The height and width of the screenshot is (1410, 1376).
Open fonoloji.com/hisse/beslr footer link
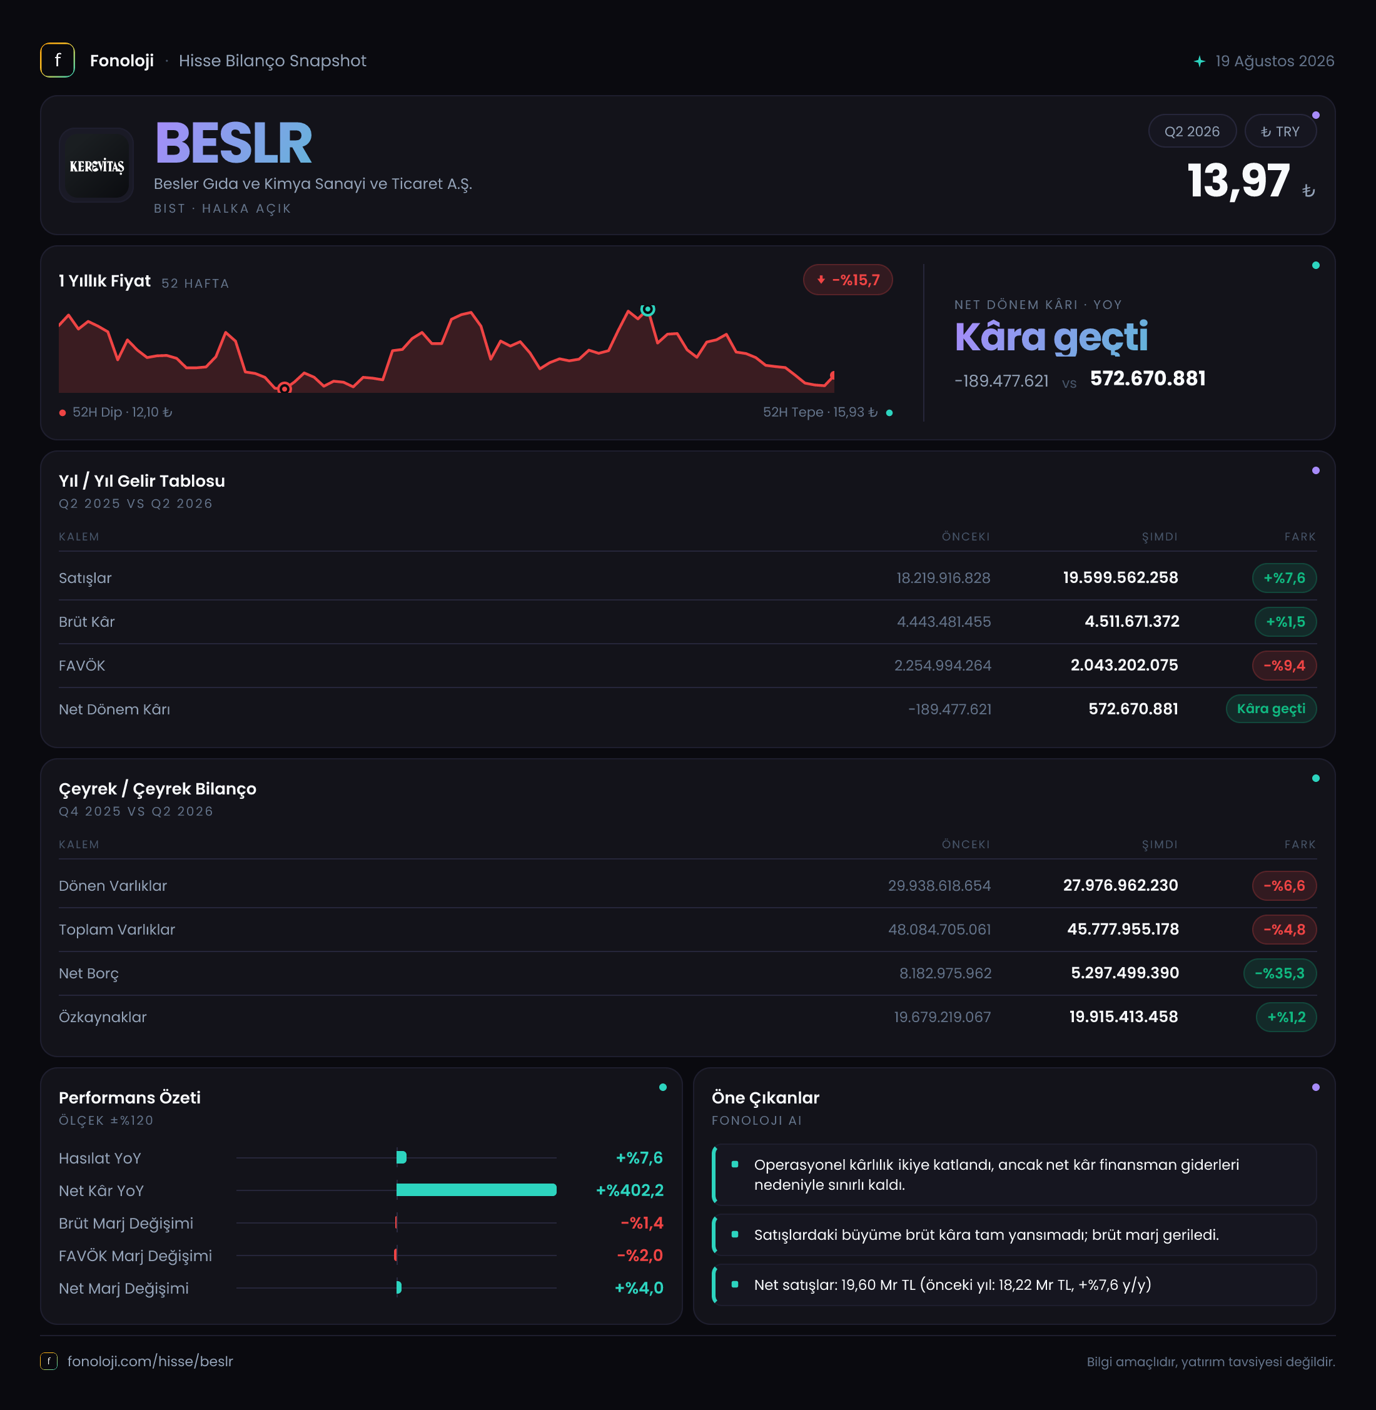[150, 1361]
